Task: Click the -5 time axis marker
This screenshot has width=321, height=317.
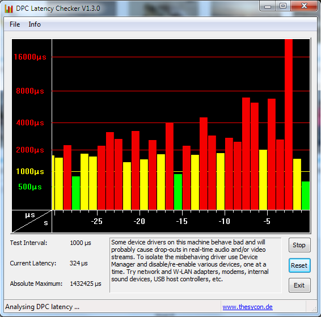Action: coord(267,221)
